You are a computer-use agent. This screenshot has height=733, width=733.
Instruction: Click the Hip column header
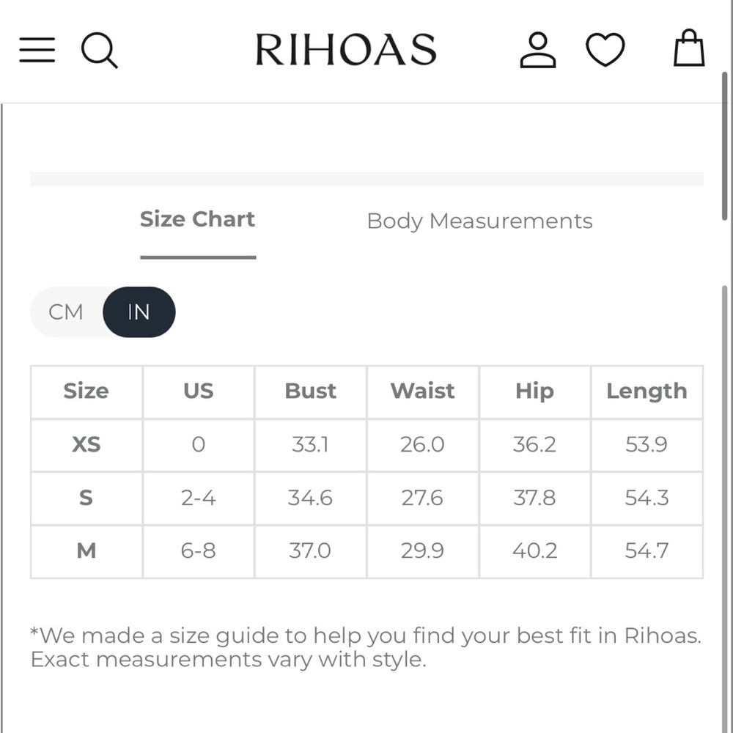pyautogui.click(x=535, y=391)
